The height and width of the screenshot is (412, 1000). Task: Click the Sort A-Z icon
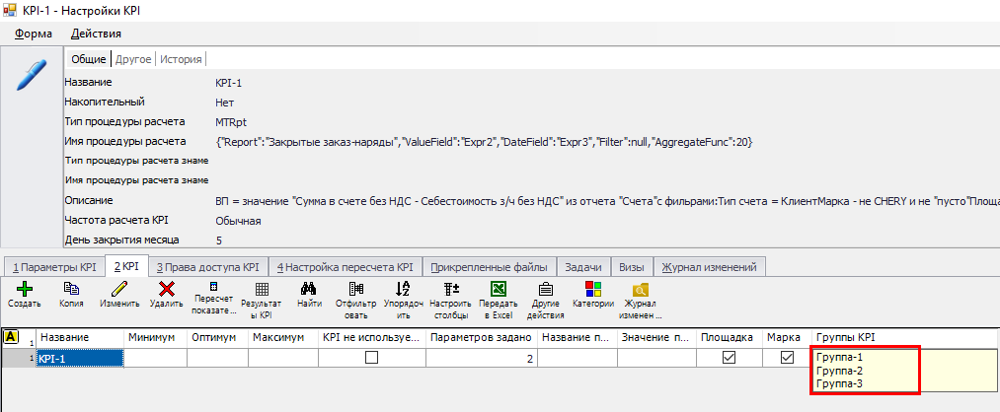[x=403, y=289]
